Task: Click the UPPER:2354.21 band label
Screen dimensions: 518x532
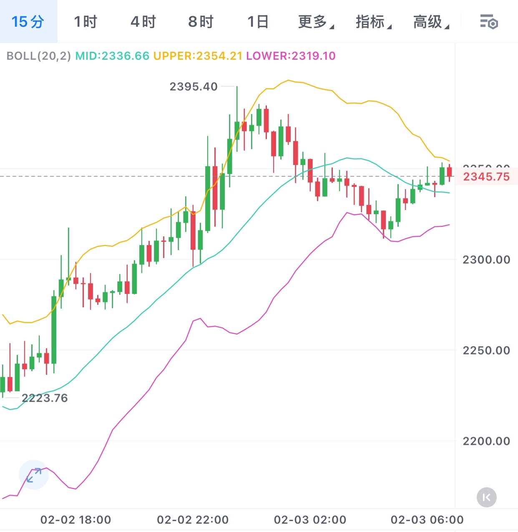Action: pyautogui.click(x=198, y=56)
